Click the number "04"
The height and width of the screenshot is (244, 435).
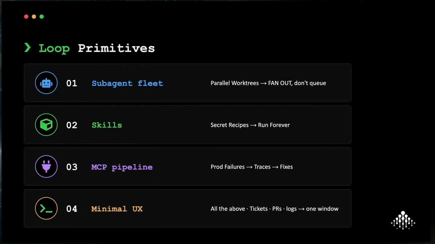[72, 209]
